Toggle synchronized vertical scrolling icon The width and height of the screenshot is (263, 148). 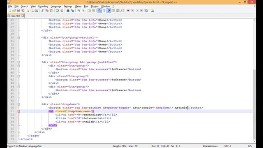click(89, 11)
